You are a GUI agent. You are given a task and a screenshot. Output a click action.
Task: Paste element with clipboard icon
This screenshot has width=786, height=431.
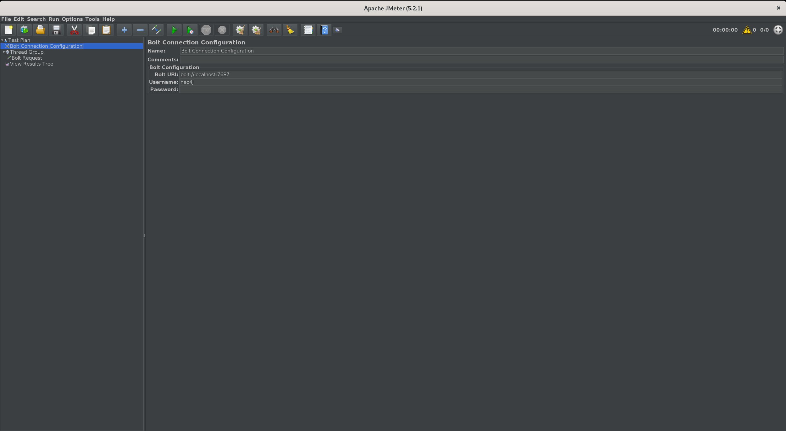[x=106, y=30]
